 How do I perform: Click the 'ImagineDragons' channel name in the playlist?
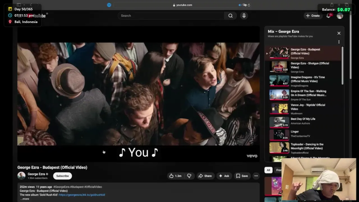[299, 86]
